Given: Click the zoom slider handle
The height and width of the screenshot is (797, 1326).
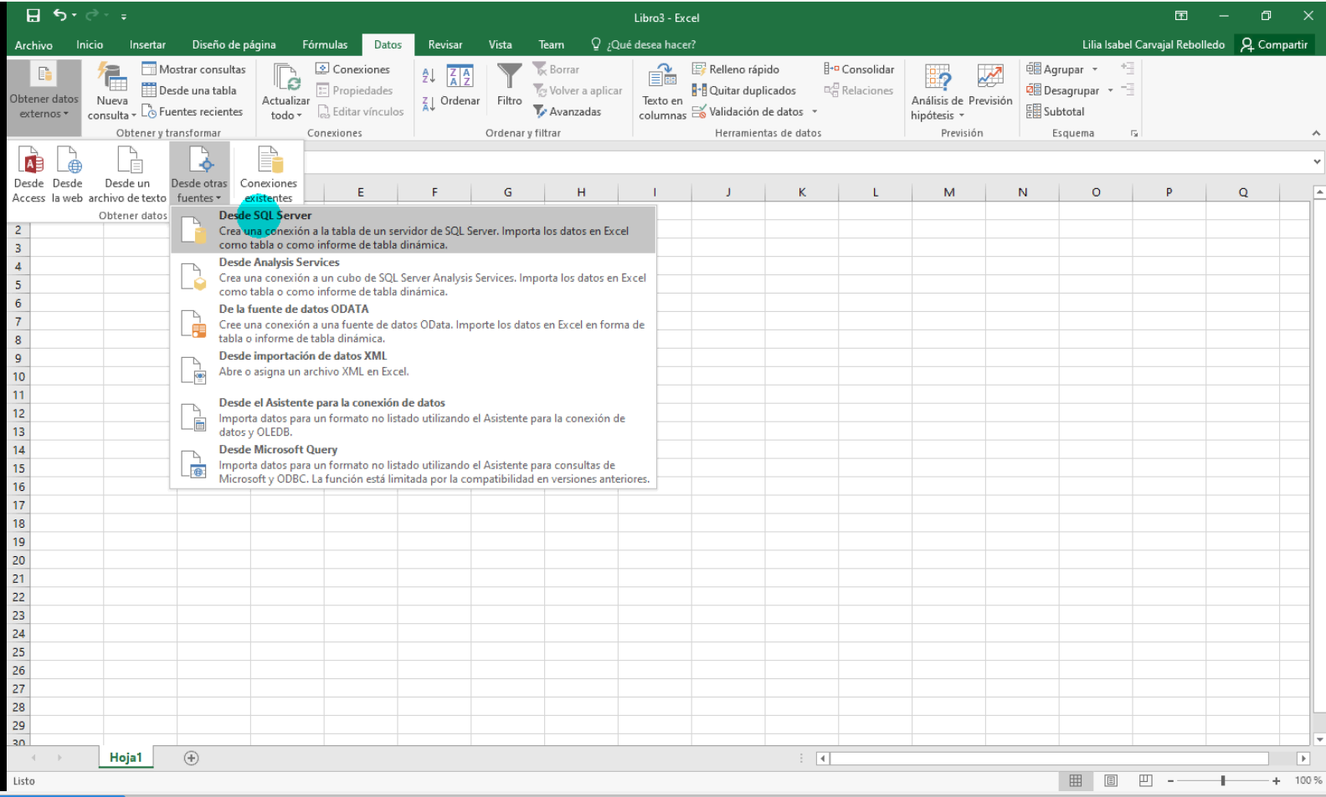Looking at the screenshot, I should pyautogui.click(x=1223, y=780).
